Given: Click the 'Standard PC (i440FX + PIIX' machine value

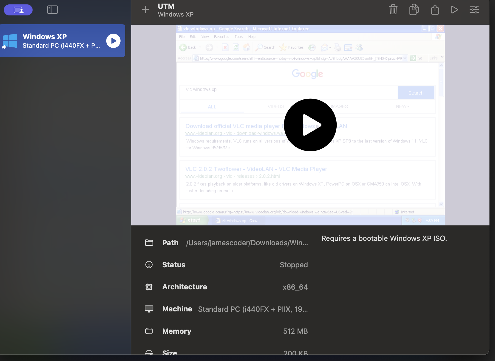Looking at the screenshot, I should (253, 309).
